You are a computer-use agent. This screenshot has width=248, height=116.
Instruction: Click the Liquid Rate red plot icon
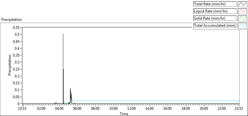point(242,11)
